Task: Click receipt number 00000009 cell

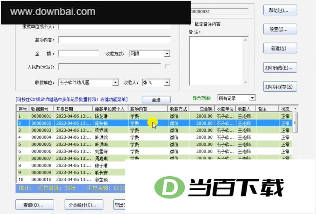Action: pos(41,172)
